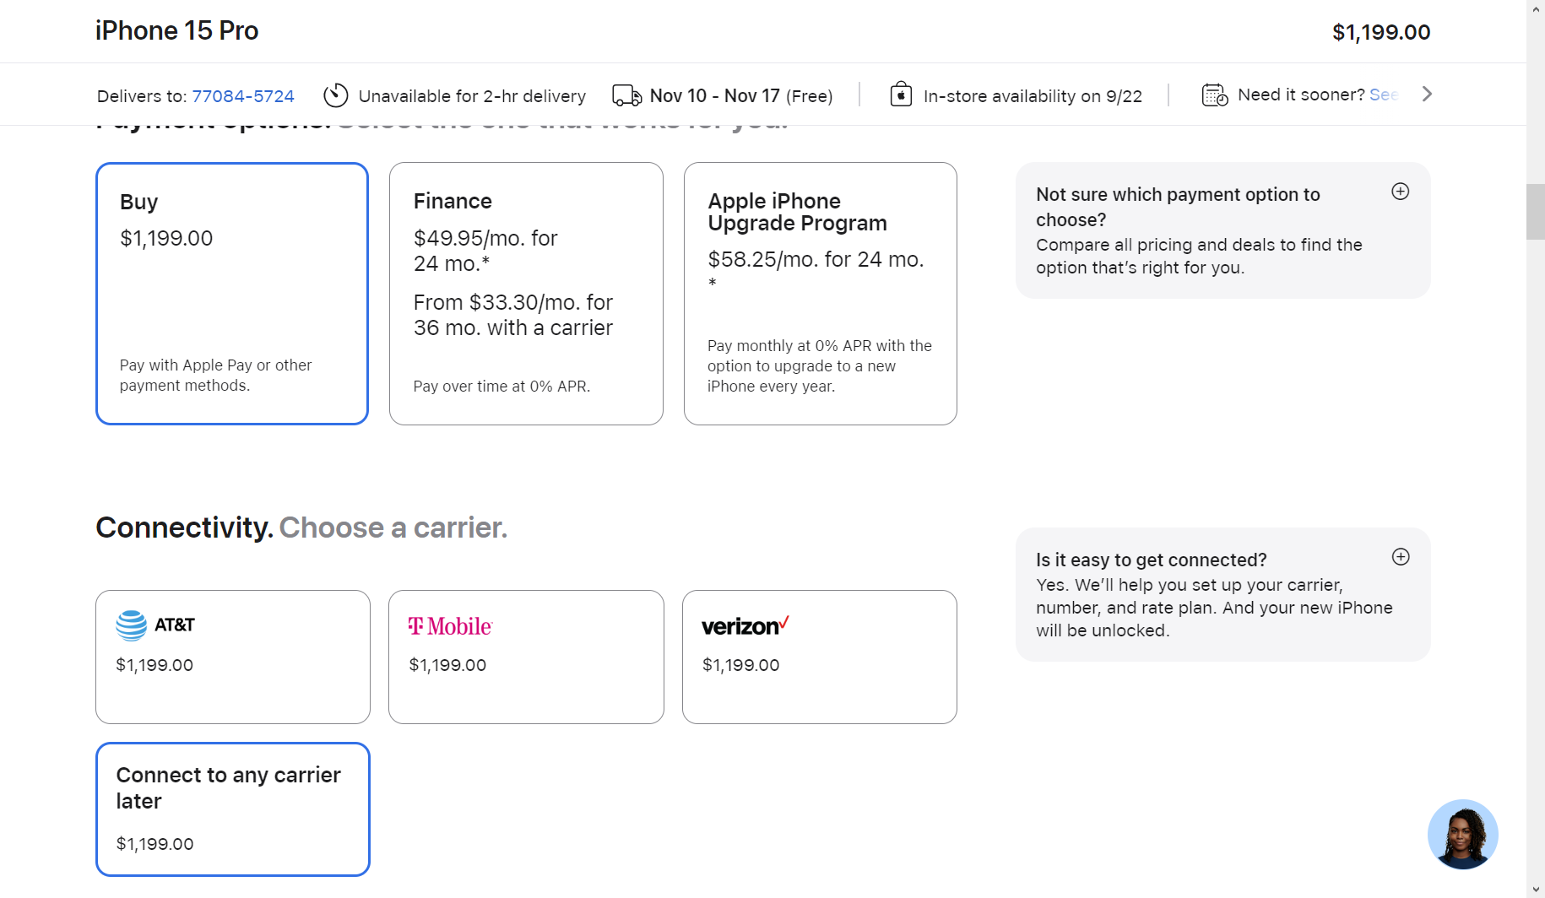Click the delivery truck icon
1545x898 pixels.
(x=626, y=95)
